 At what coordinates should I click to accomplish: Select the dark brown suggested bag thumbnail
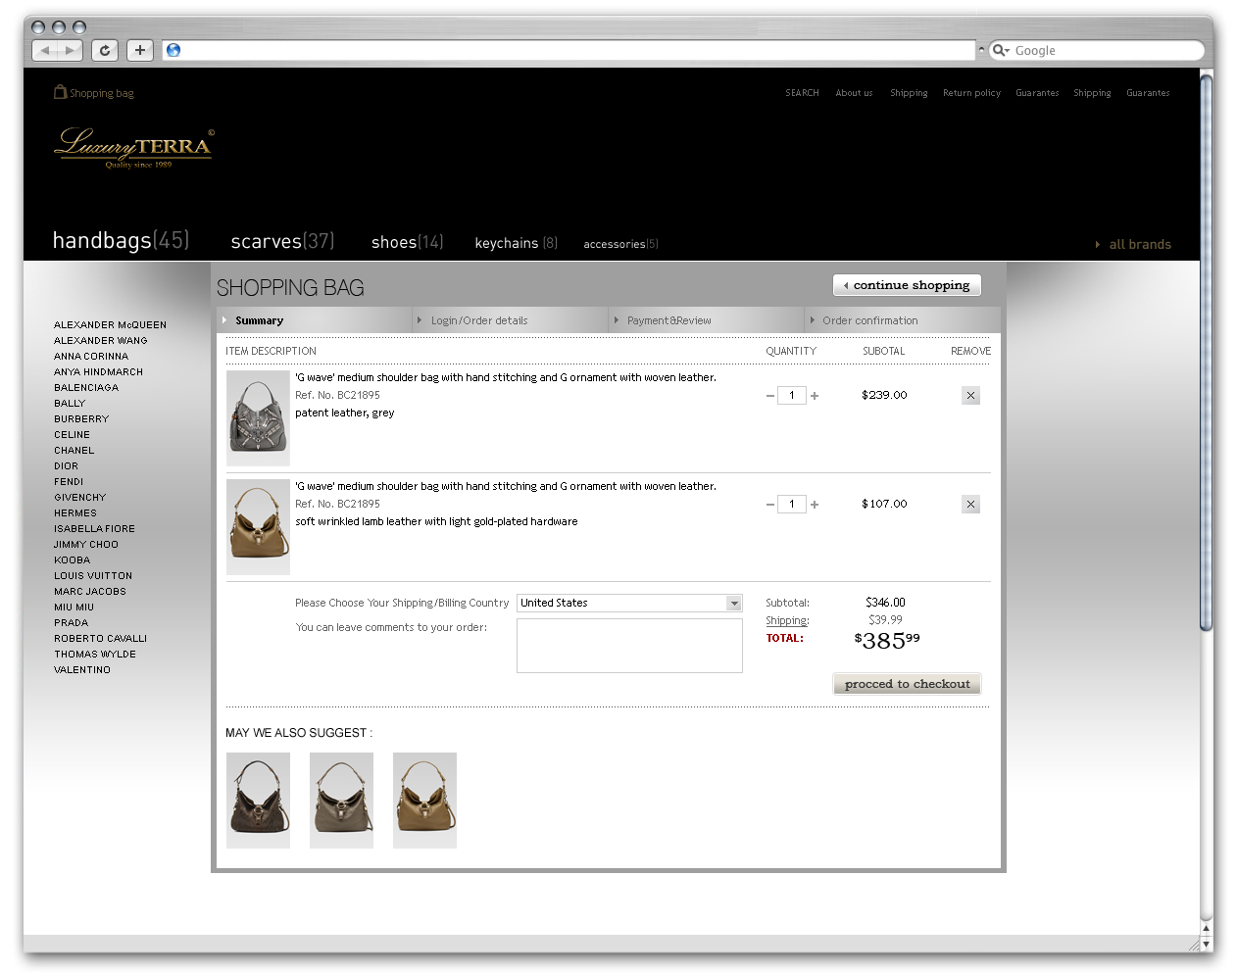pyautogui.click(x=258, y=801)
